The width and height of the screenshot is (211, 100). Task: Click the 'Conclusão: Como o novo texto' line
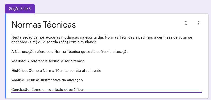(48, 90)
